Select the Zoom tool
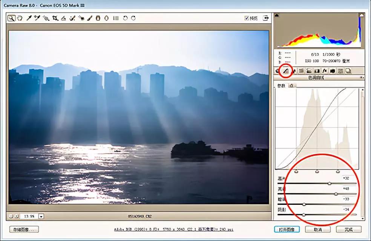The image size is (371, 241). click(x=11, y=18)
